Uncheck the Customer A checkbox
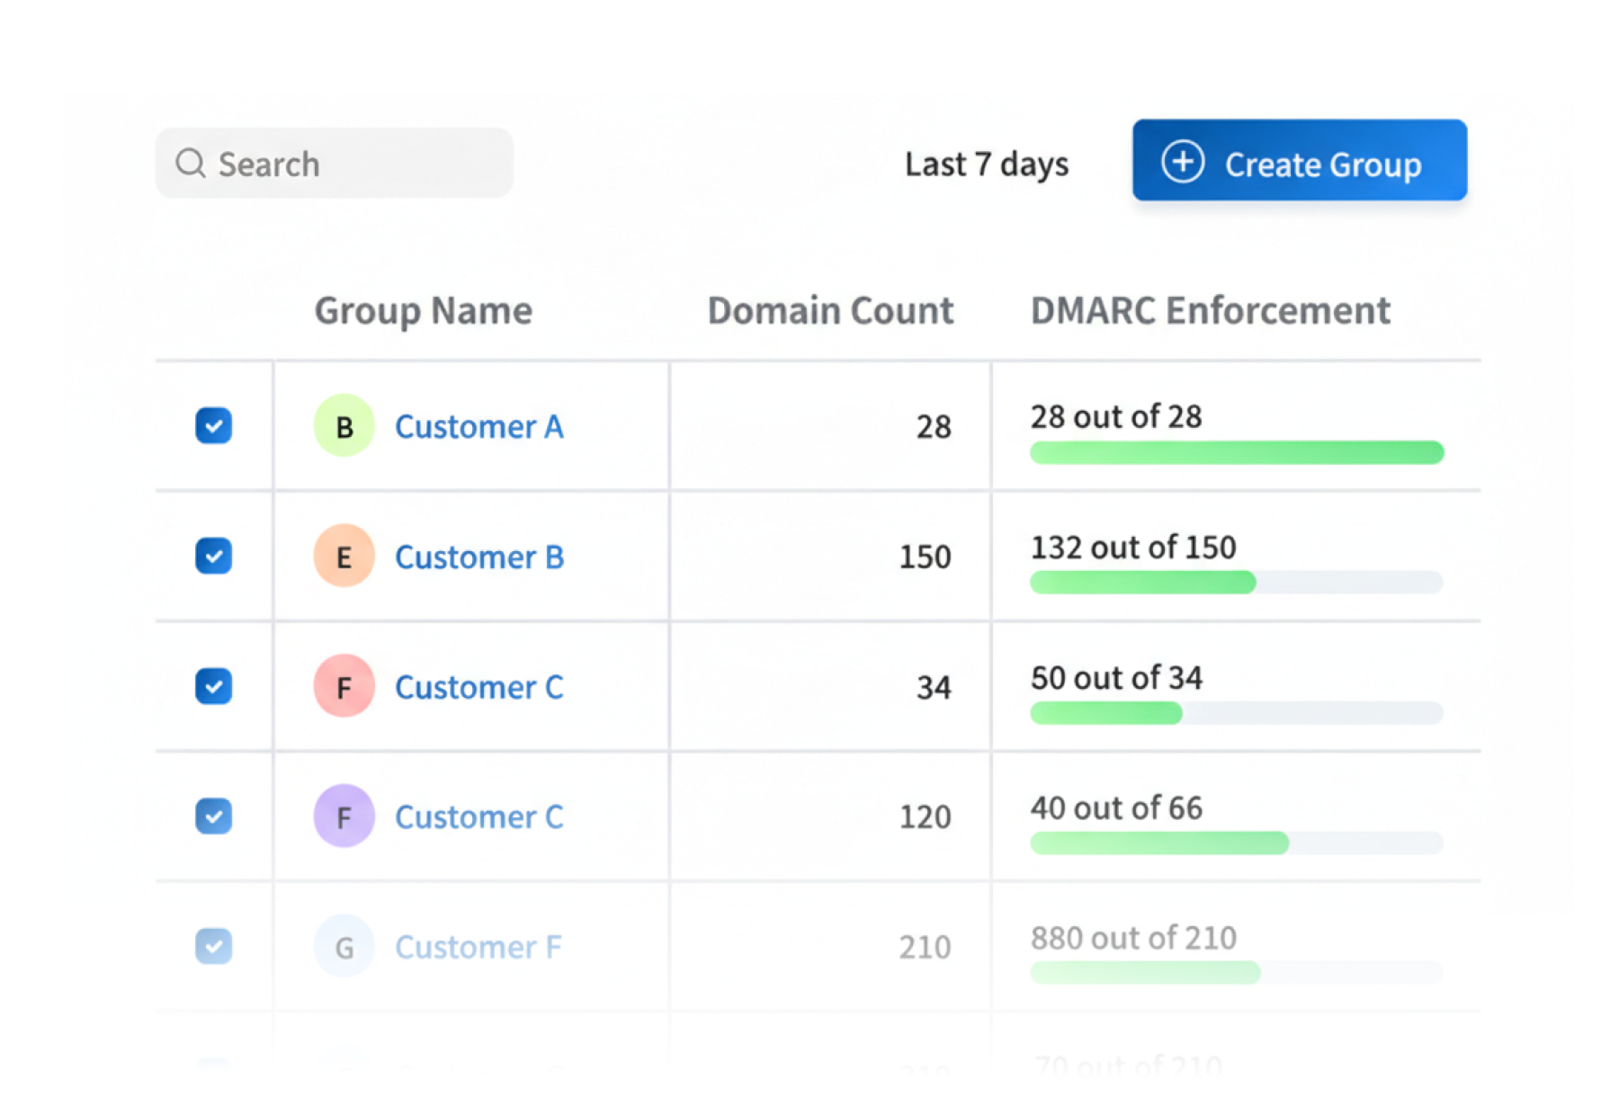 (x=214, y=425)
